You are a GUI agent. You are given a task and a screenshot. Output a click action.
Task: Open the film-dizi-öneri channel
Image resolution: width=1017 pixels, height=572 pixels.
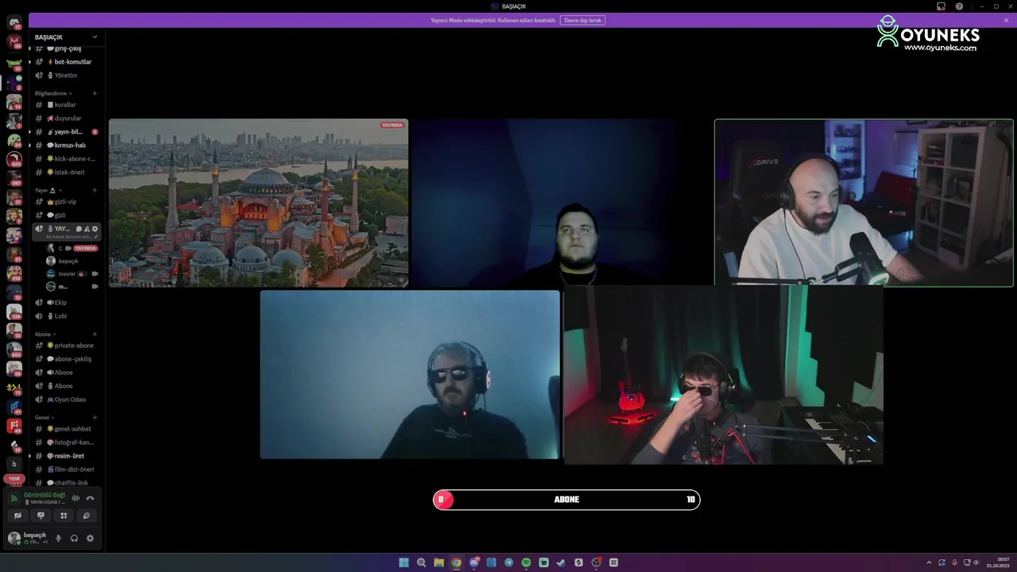pyautogui.click(x=65, y=470)
